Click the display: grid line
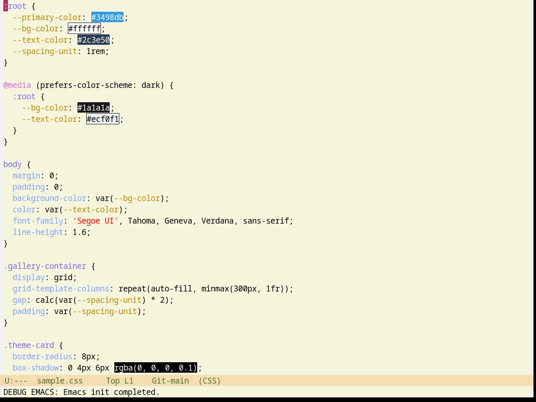 click(x=45, y=277)
